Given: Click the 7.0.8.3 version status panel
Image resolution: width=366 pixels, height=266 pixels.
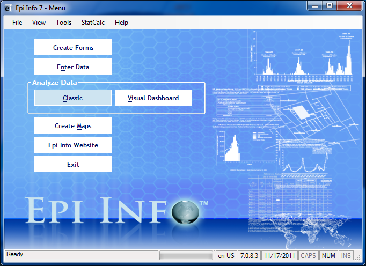Looking at the screenshot, I should click(x=249, y=255).
